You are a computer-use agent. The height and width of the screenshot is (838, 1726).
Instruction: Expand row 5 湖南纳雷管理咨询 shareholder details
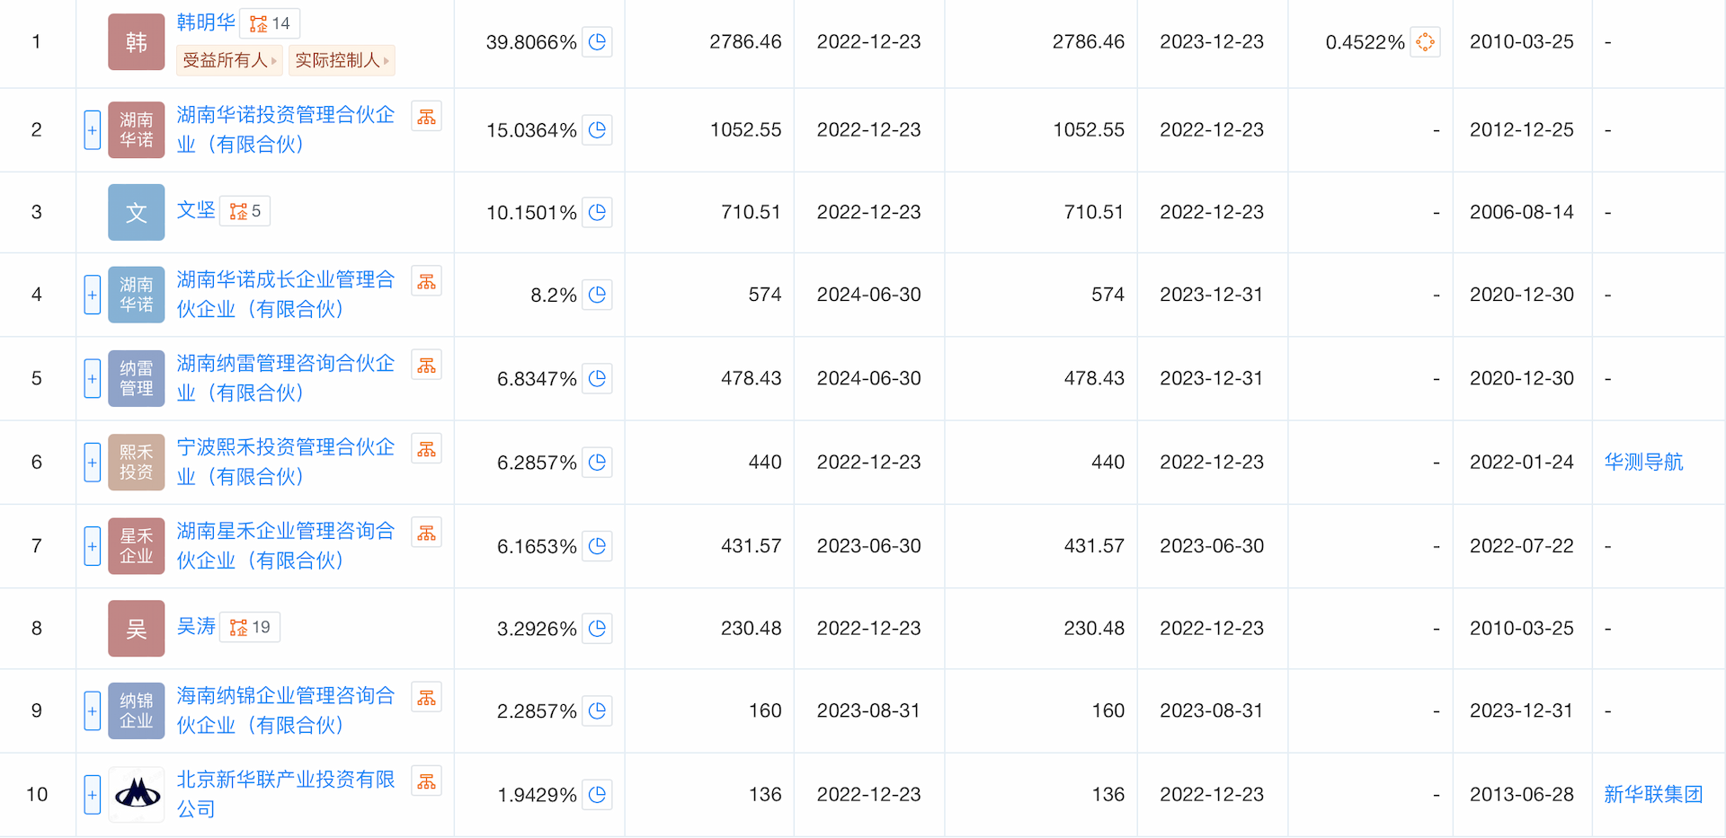point(92,378)
